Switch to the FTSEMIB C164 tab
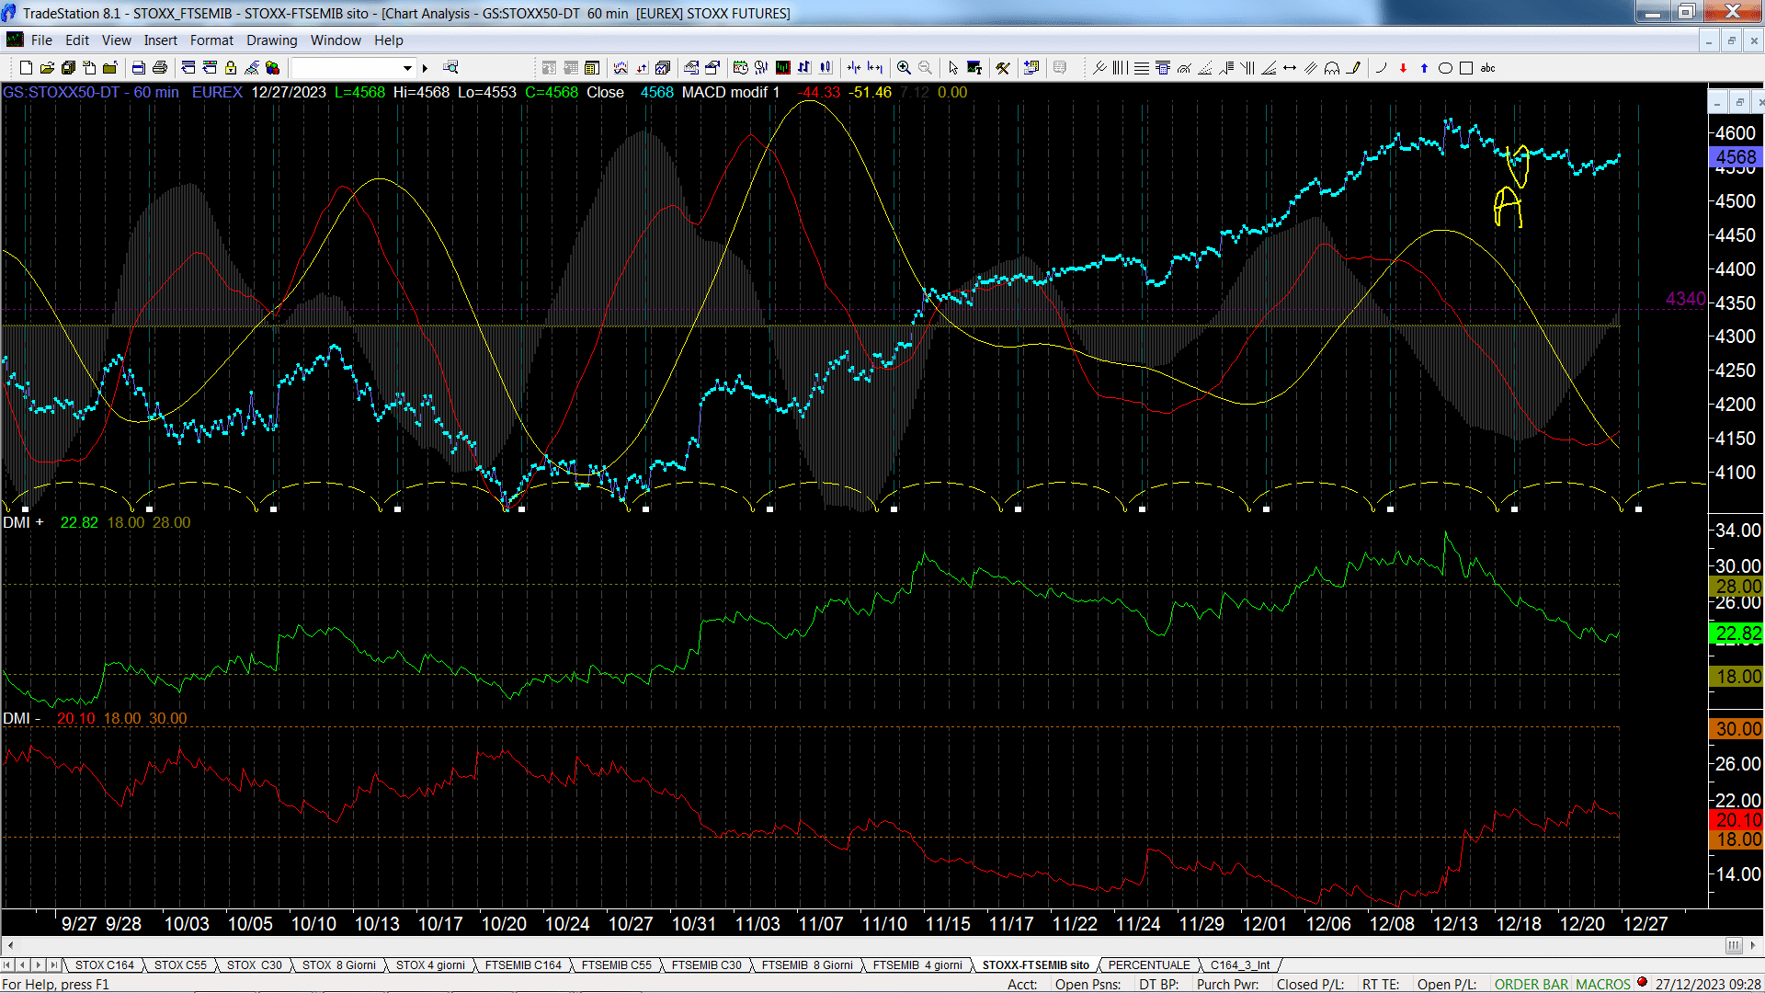The image size is (1765, 993). (523, 965)
